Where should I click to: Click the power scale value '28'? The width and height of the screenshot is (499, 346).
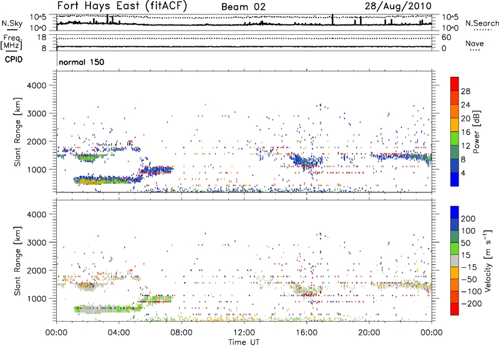465,91
